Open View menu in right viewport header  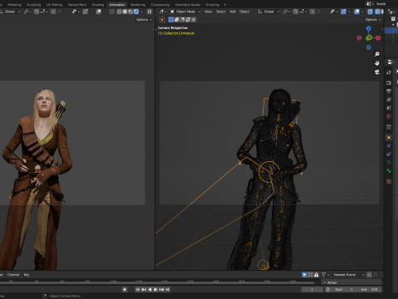pos(208,12)
